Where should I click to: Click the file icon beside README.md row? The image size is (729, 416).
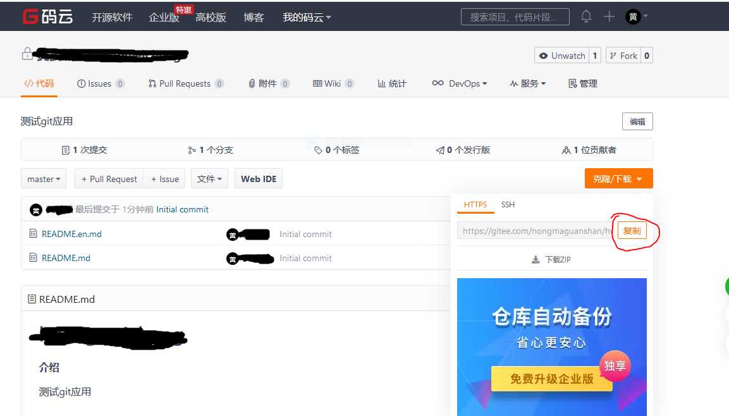33,257
